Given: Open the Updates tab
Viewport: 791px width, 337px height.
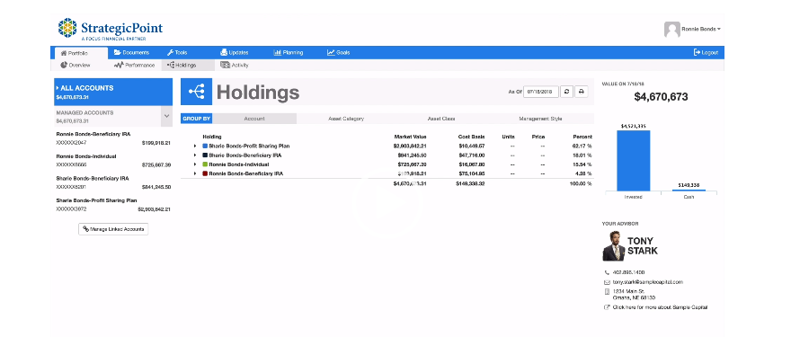Looking at the screenshot, I should coord(235,52).
